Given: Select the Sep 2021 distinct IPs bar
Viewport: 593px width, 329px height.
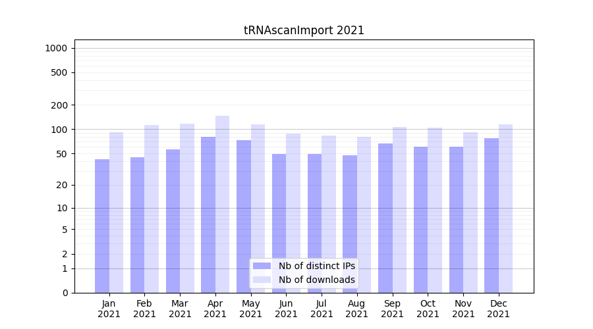Looking at the screenshot, I should tap(385, 218).
